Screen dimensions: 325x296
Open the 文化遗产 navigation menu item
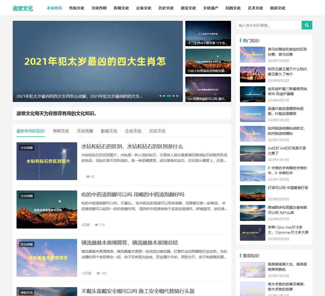coord(211,8)
